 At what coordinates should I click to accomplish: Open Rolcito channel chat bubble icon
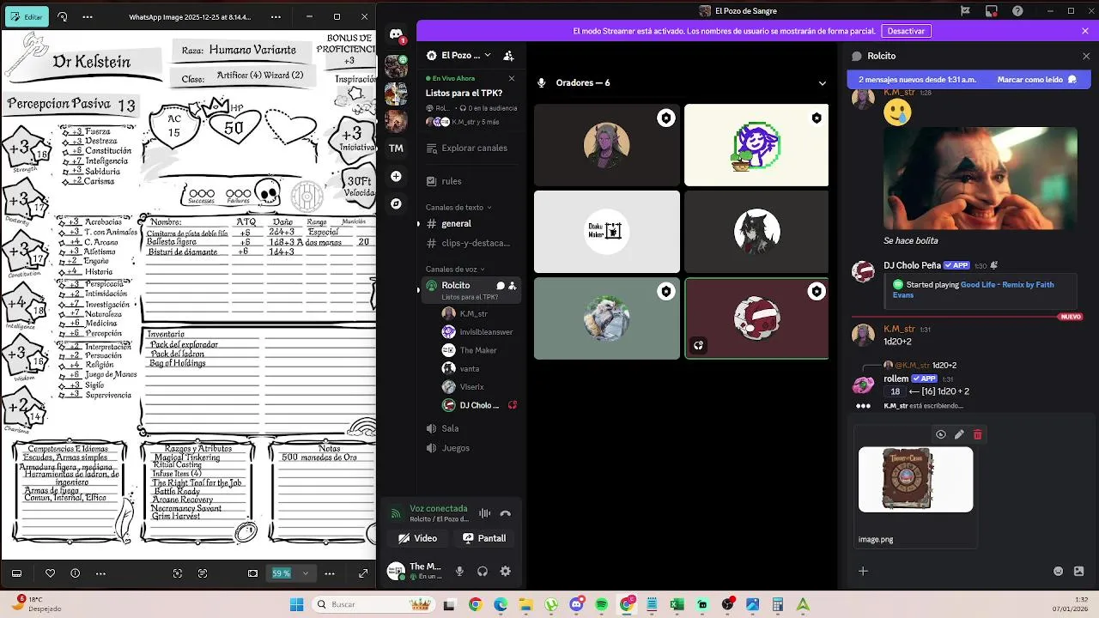(501, 285)
